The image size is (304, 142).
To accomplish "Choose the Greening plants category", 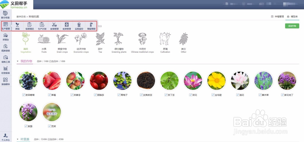I will tap(119, 43).
